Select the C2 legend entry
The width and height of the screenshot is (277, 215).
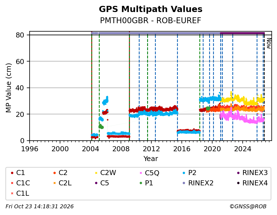pyautogui.click(x=60, y=173)
